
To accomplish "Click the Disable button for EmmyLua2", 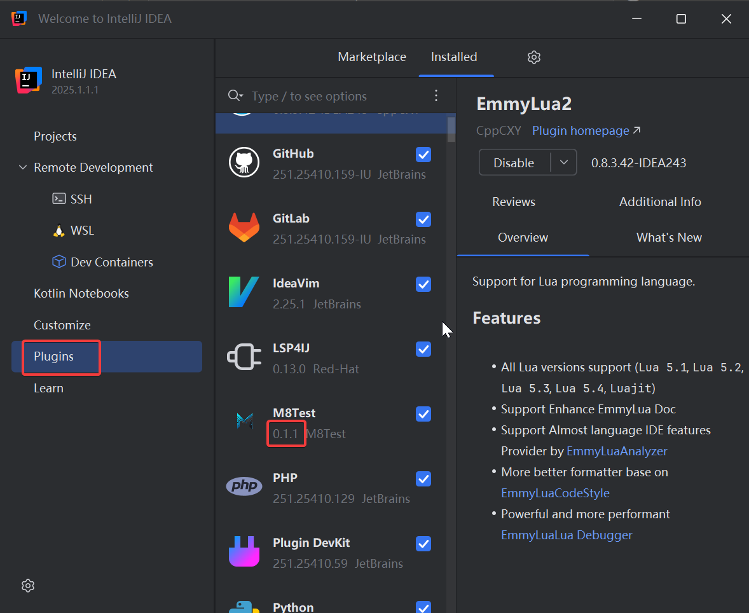I will tap(514, 163).
